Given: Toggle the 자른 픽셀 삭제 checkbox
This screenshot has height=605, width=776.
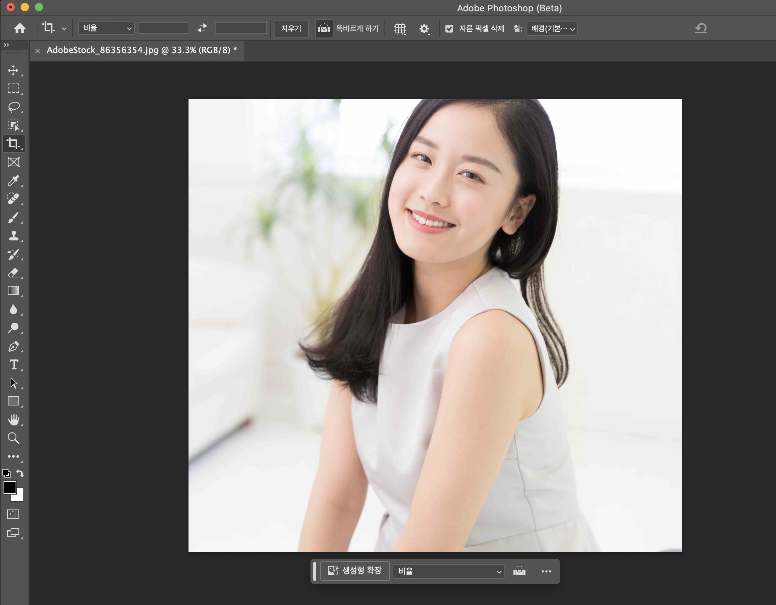Looking at the screenshot, I should tap(449, 29).
